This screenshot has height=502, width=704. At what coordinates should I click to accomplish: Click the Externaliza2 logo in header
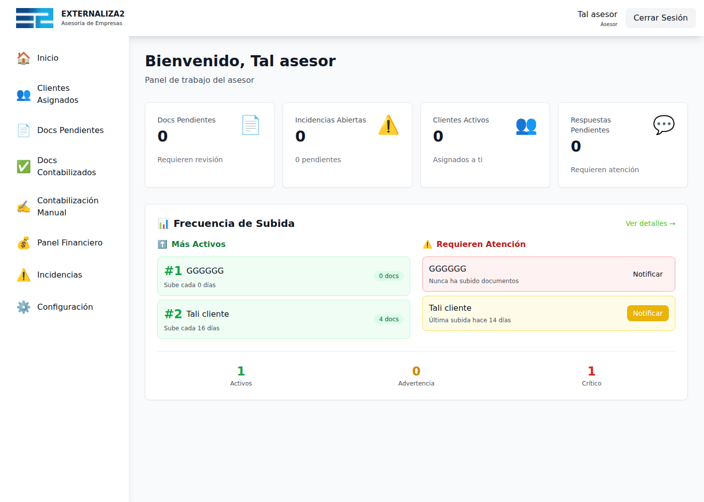[x=35, y=18]
